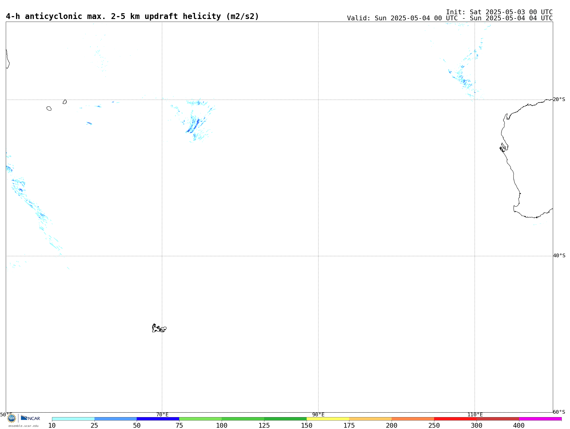The height and width of the screenshot is (429, 570).
Task: Click the colorbar value 50
Action: pos(137,426)
